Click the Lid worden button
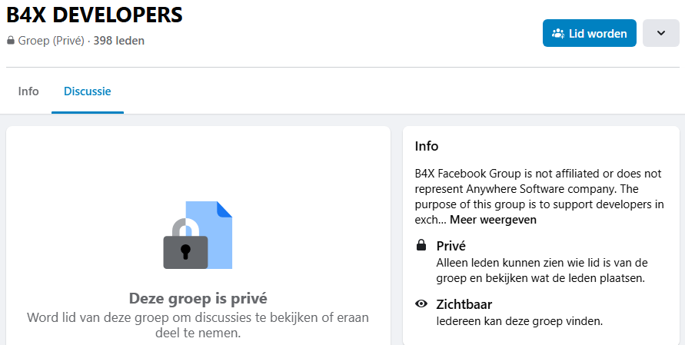Image resolution: width=685 pixels, height=345 pixels. point(590,33)
